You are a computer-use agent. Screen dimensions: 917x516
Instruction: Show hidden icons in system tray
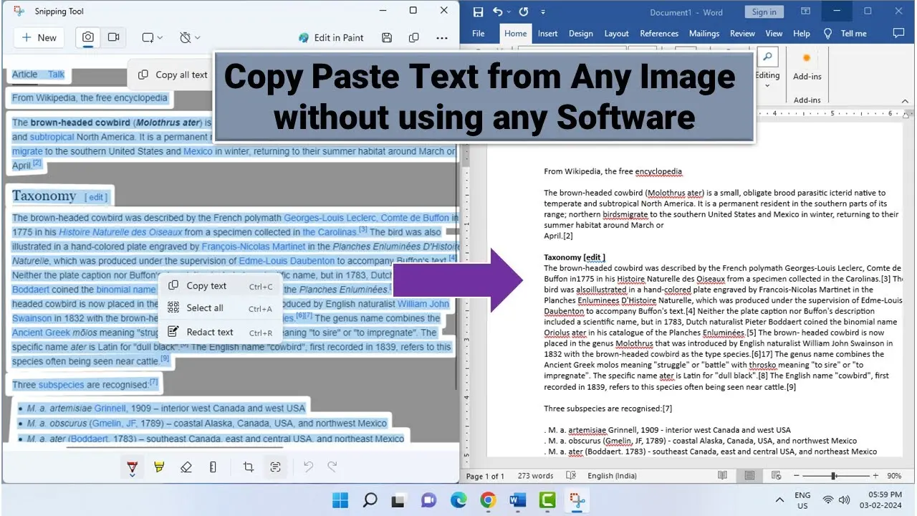coord(780,500)
